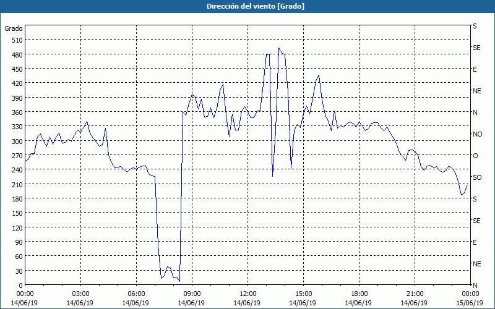The height and width of the screenshot is (309, 495).
Task: Select the 06:00 time label
Action: coord(136,294)
